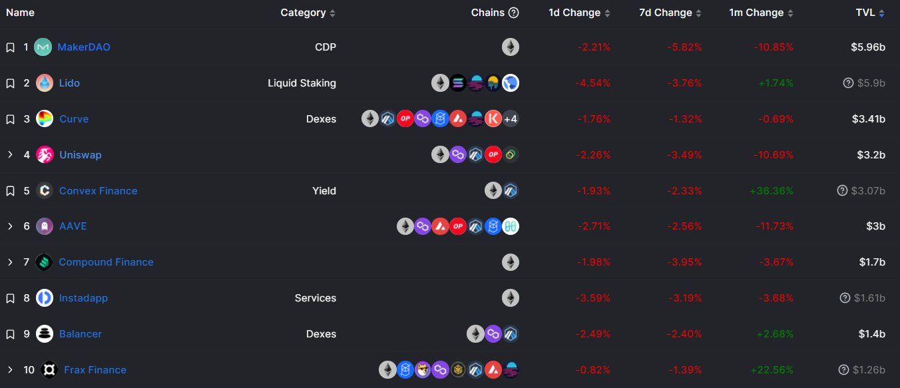Click the MakerDAO logo icon

click(43, 47)
